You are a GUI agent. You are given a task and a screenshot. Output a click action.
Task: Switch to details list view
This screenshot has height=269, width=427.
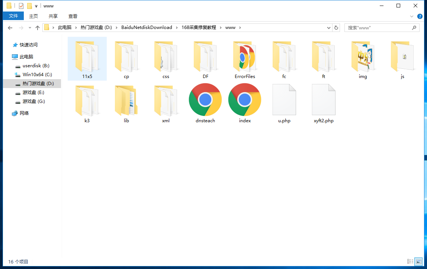pyautogui.click(x=410, y=262)
